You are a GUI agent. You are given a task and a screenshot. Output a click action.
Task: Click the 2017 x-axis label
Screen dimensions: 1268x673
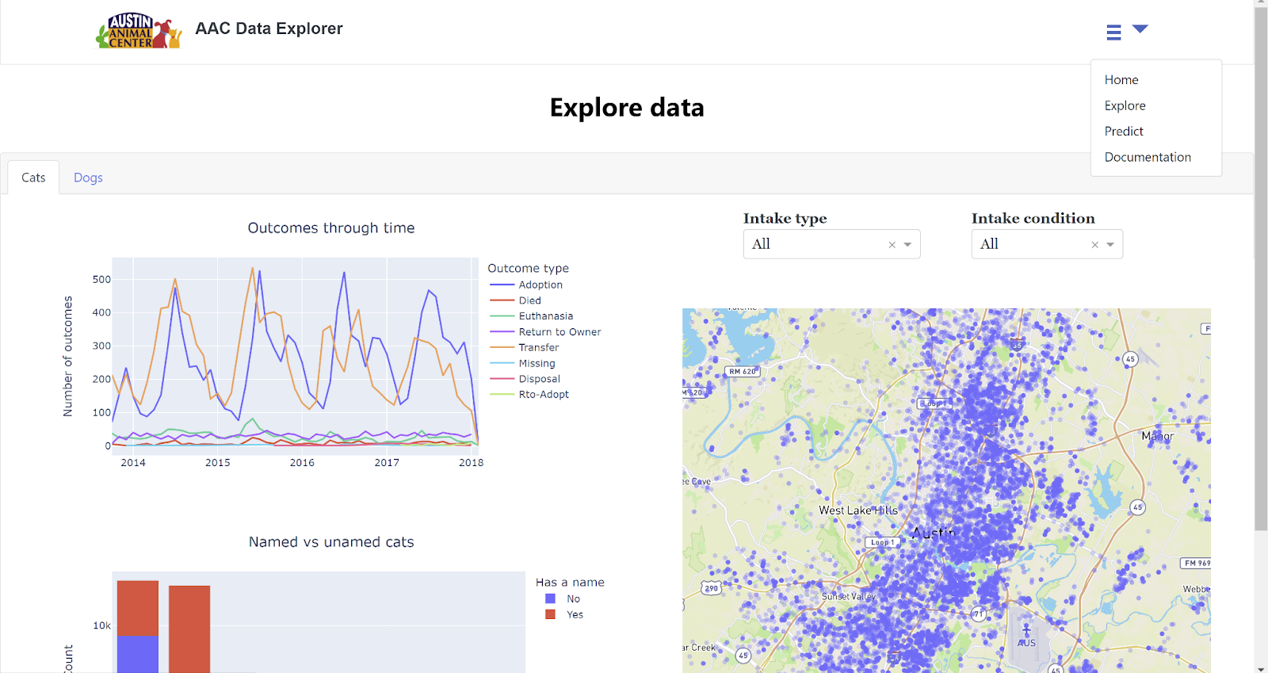[387, 463]
